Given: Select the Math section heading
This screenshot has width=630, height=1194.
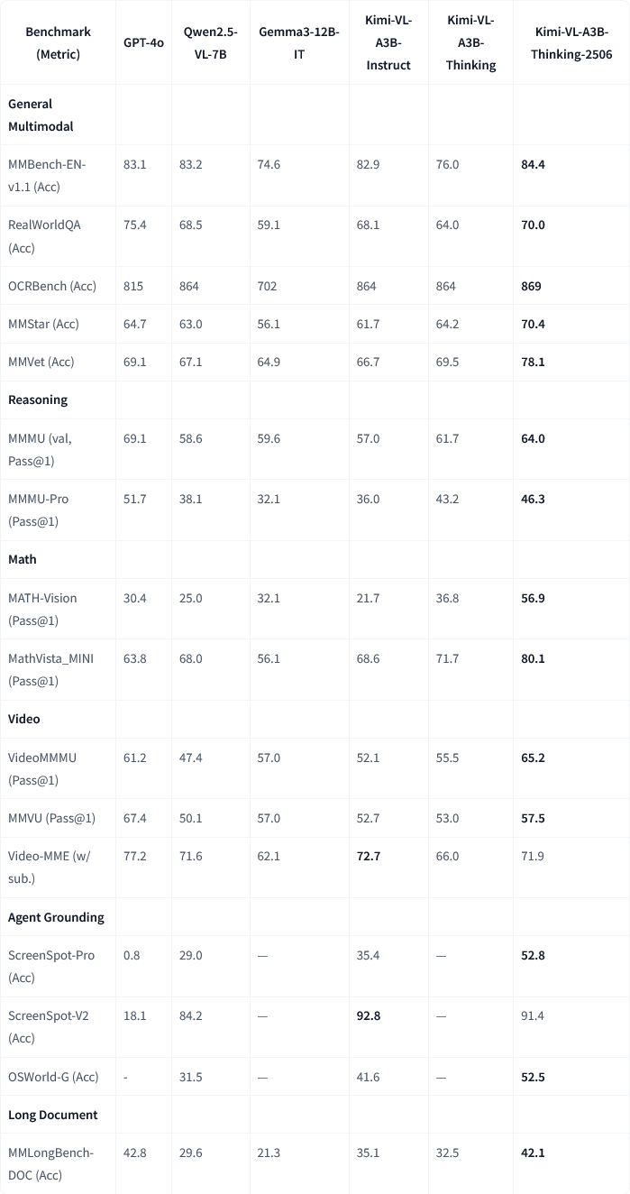Looking at the screenshot, I should pos(23,559).
